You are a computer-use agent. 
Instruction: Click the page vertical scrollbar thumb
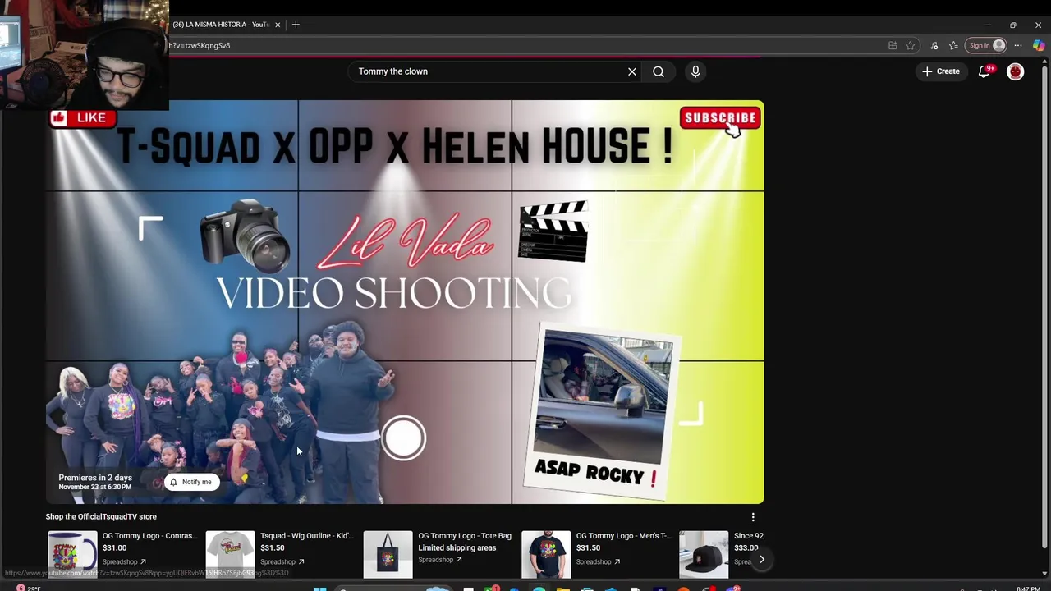tap(1044, 305)
